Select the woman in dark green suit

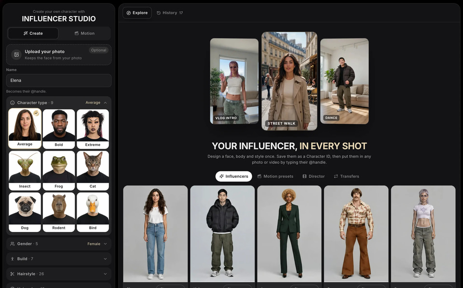[289, 234]
